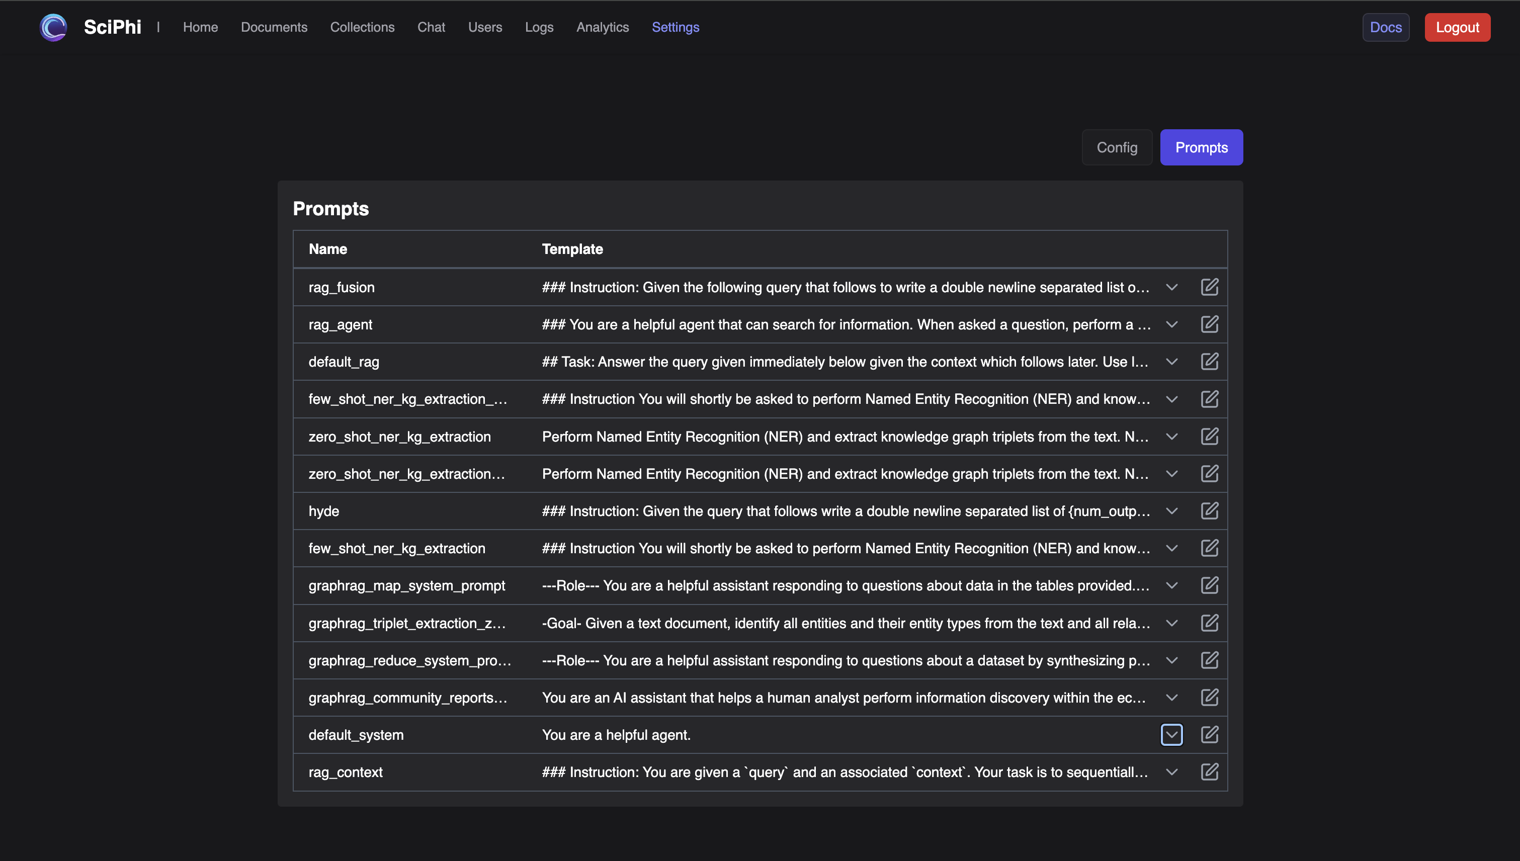This screenshot has height=861, width=1520.
Task: Edit the default_rag prompt
Action: click(x=1210, y=361)
